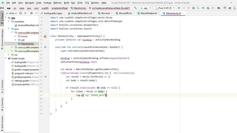Fold the onCreate function in the gutter

point(49,47)
